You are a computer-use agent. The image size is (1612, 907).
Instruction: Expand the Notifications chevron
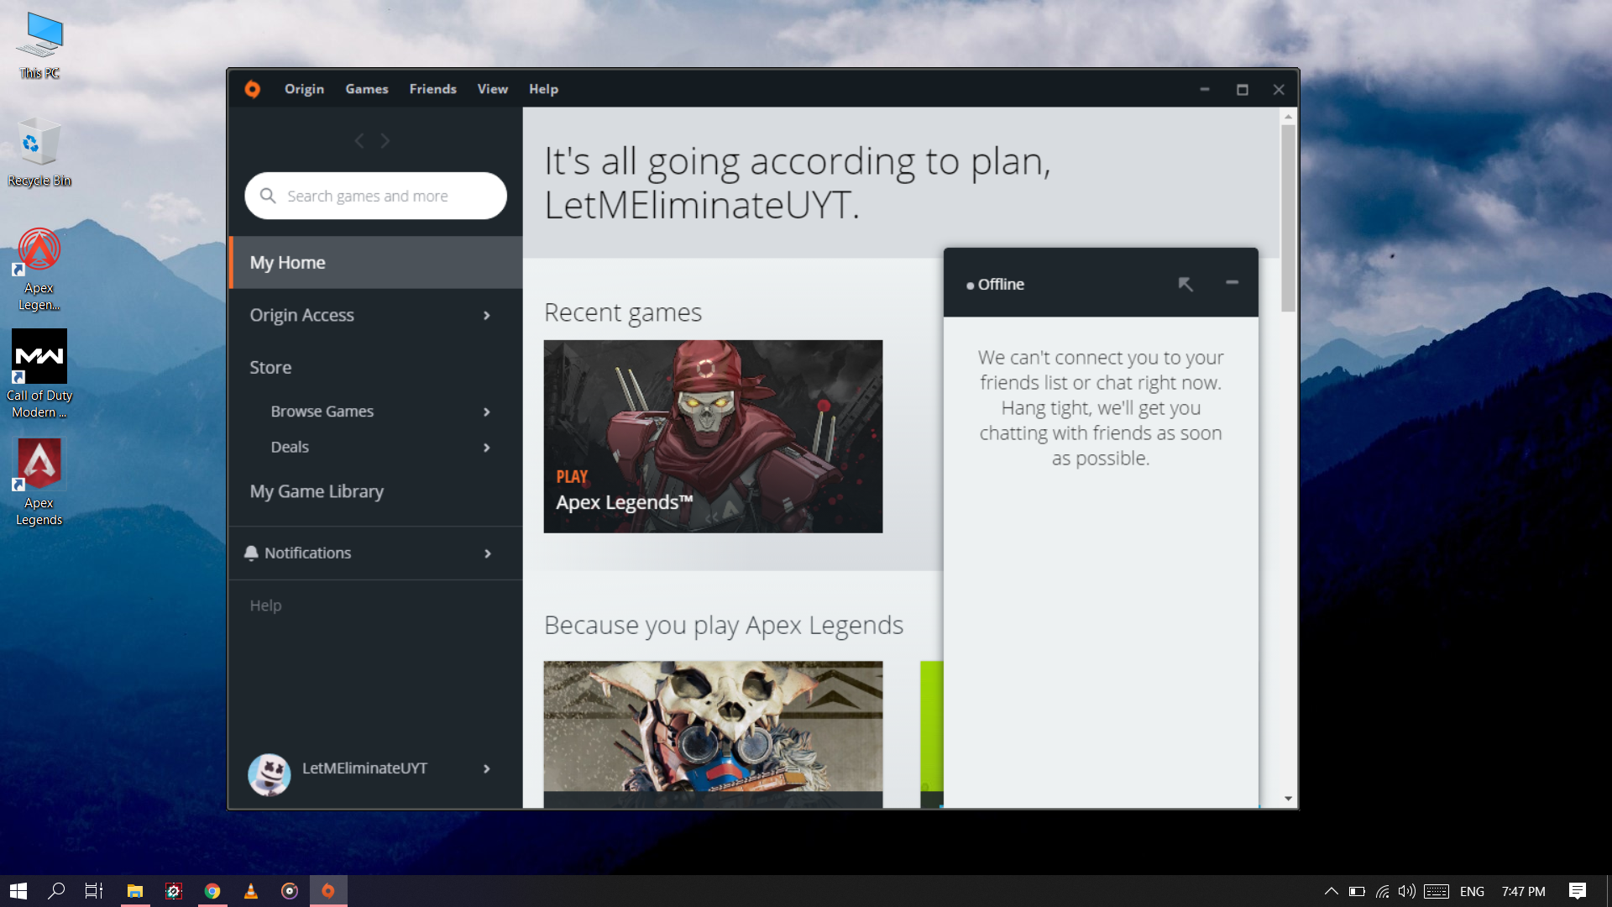tap(488, 553)
